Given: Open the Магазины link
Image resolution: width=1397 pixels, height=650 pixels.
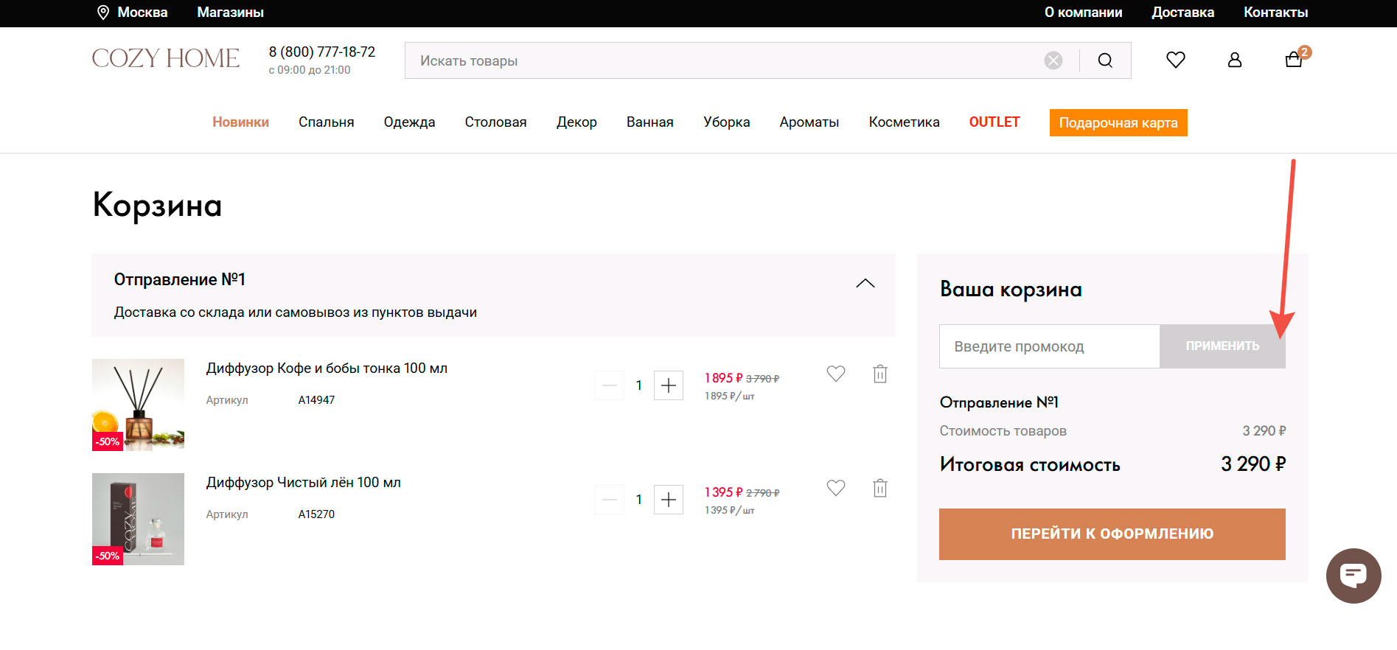Looking at the screenshot, I should tap(231, 13).
